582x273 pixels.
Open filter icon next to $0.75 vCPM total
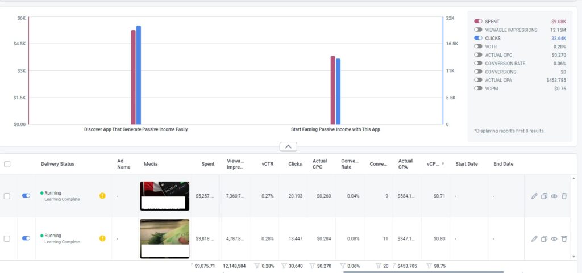(429, 266)
